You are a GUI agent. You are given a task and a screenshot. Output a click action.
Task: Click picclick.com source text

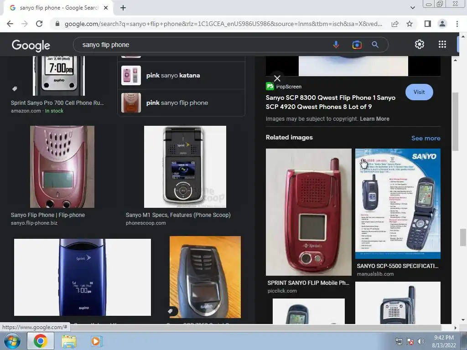pos(282,291)
